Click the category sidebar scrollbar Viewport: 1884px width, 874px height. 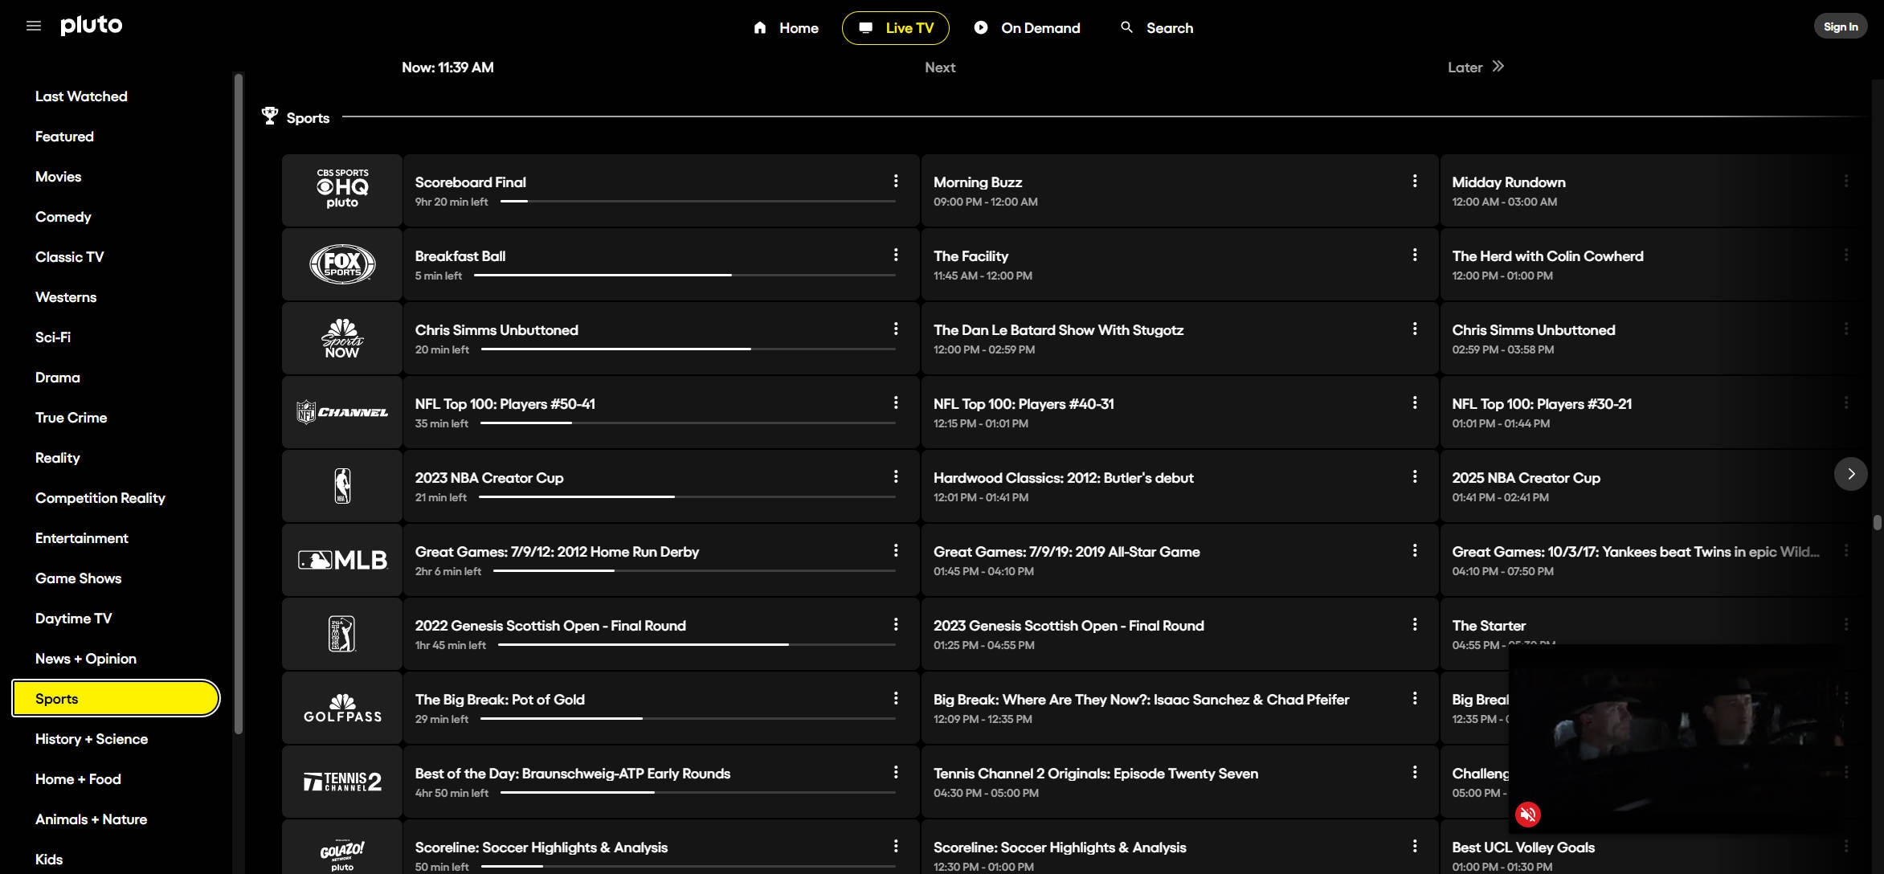pos(238,403)
